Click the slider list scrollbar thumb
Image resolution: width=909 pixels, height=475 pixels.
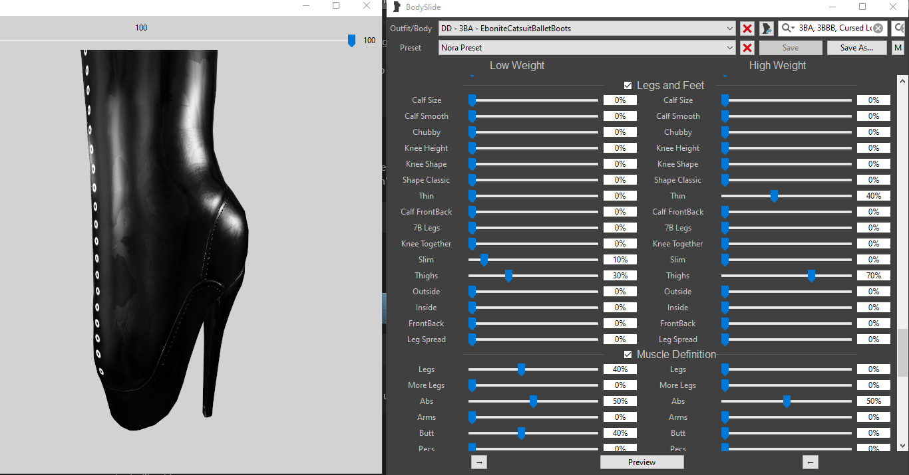point(902,352)
